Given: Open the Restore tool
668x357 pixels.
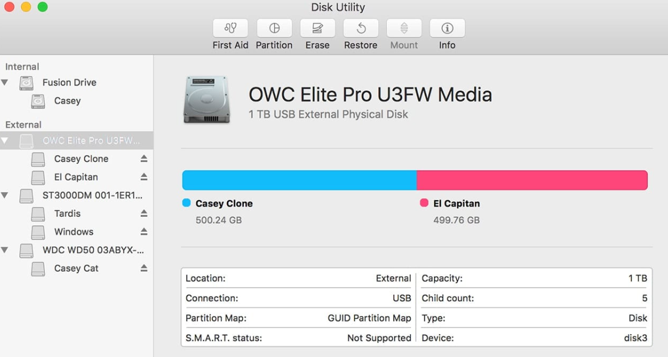Looking at the screenshot, I should click(x=361, y=28).
